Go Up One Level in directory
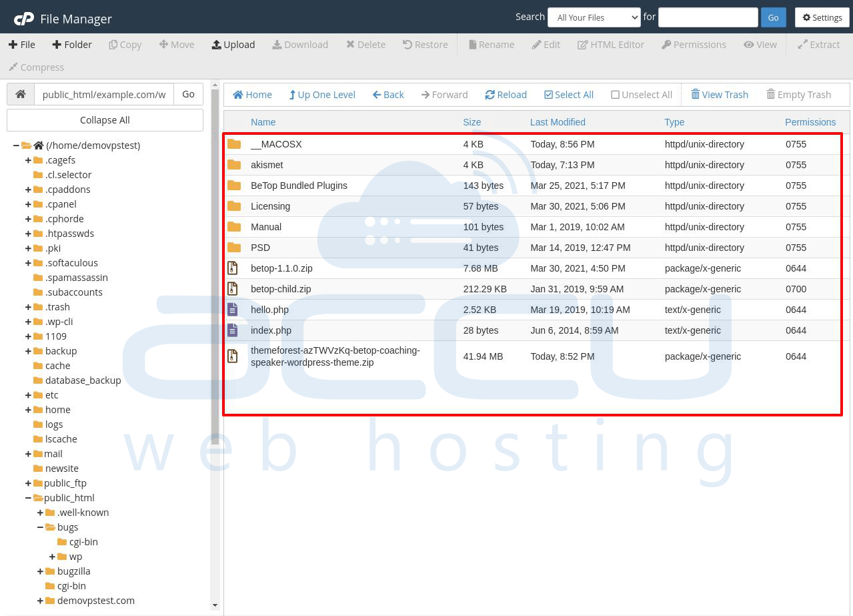This screenshot has height=616, width=853. [322, 95]
